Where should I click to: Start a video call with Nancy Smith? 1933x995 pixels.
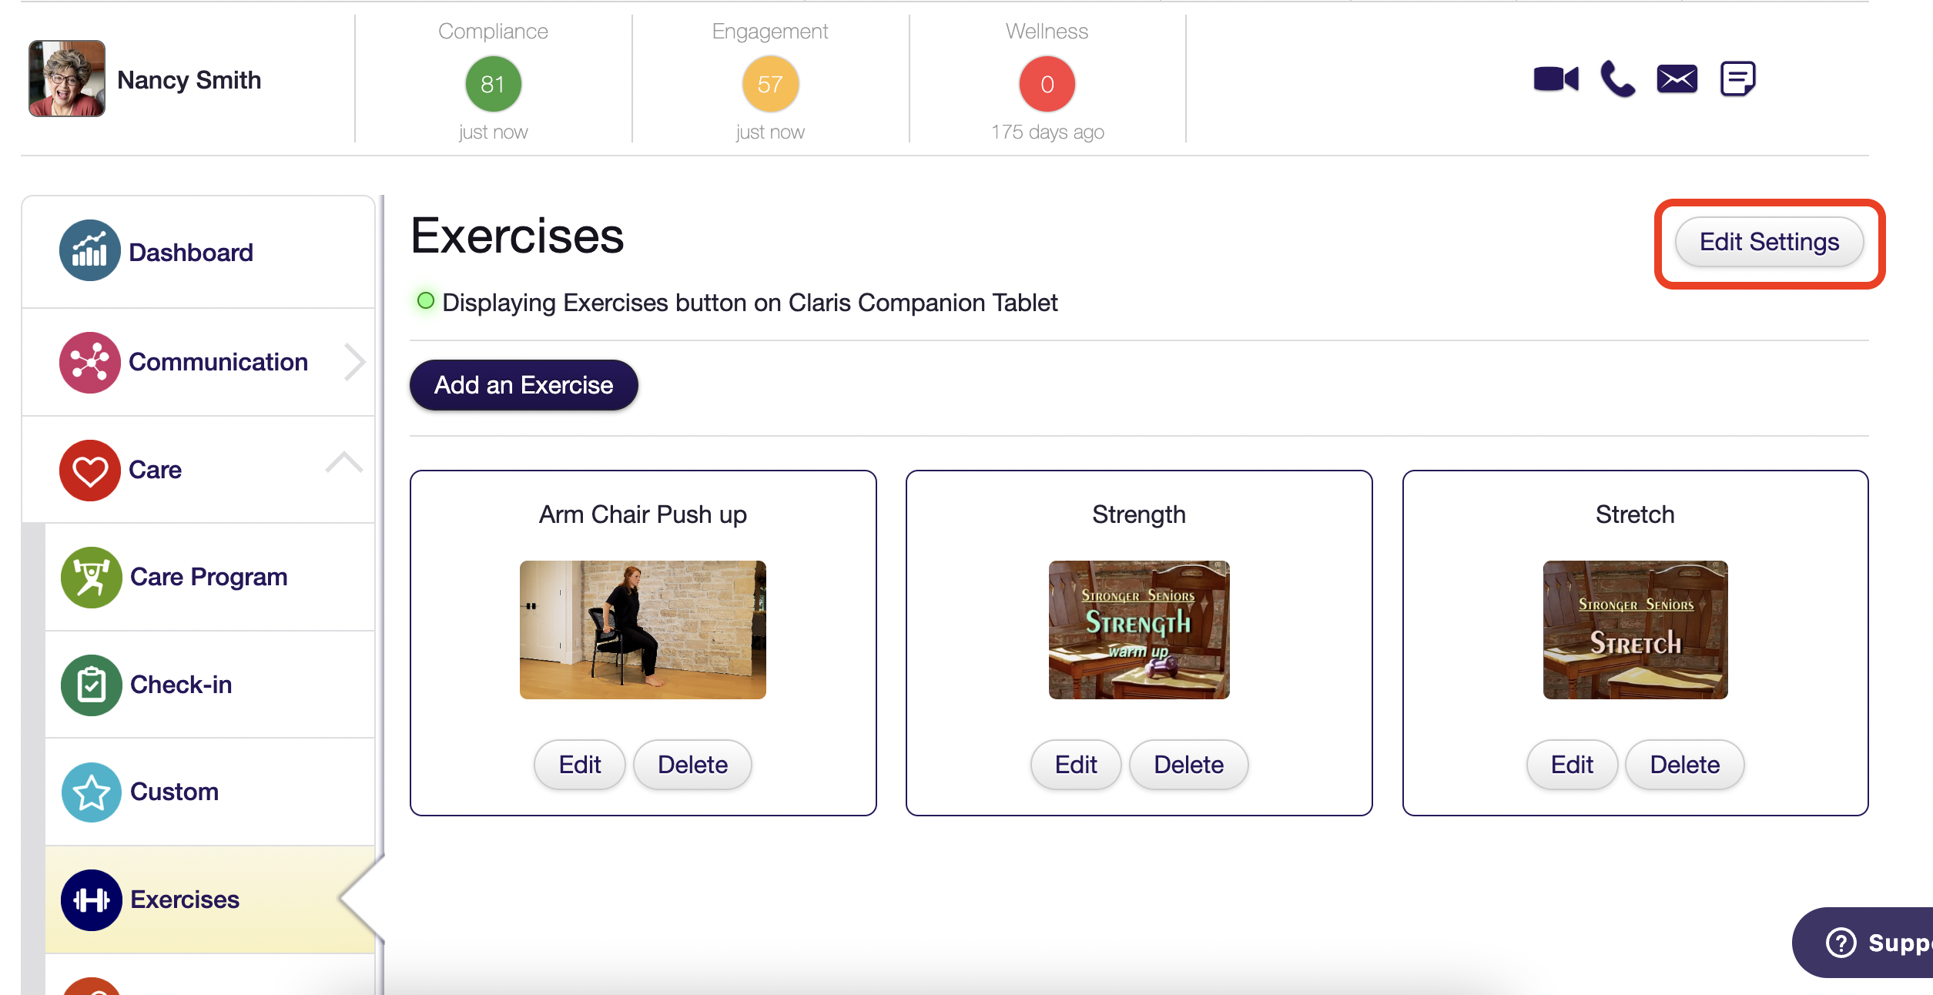(1555, 78)
